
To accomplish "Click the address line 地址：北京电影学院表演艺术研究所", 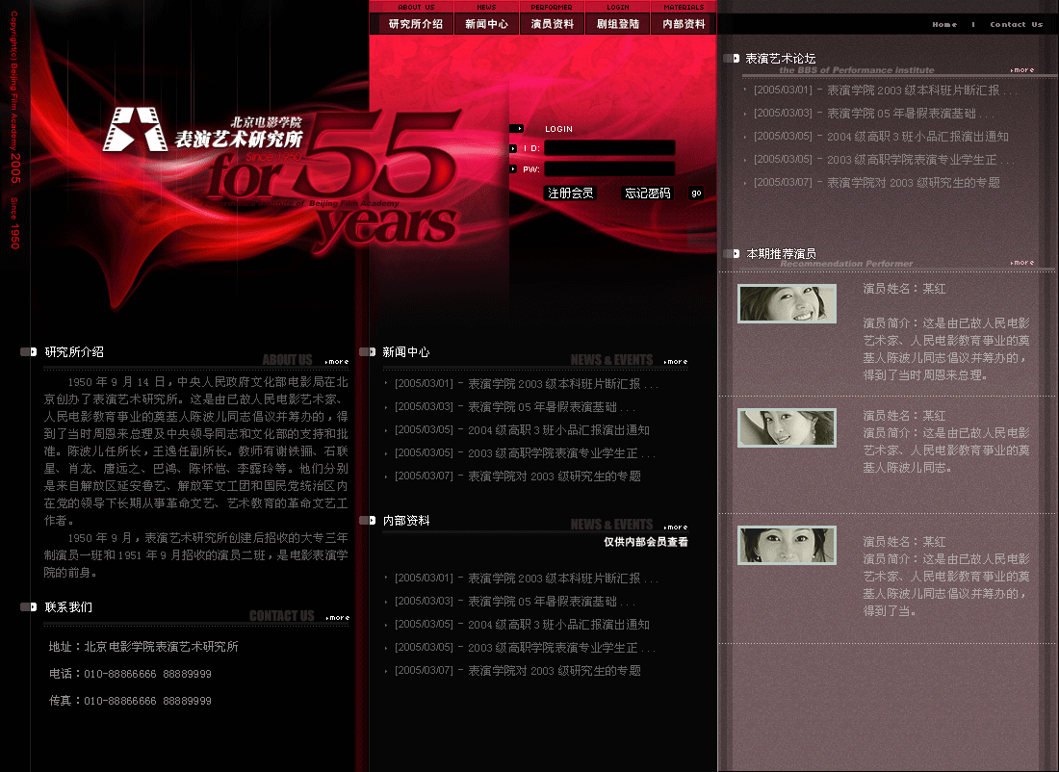I will click(x=143, y=646).
